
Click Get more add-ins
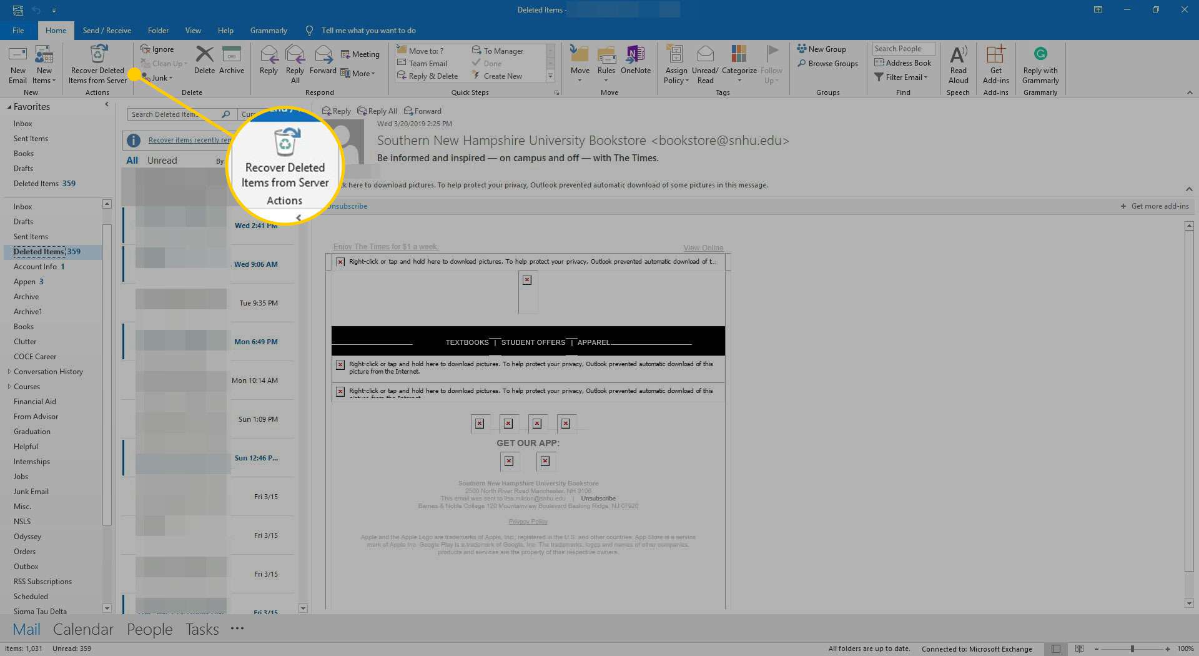pos(1154,206)
